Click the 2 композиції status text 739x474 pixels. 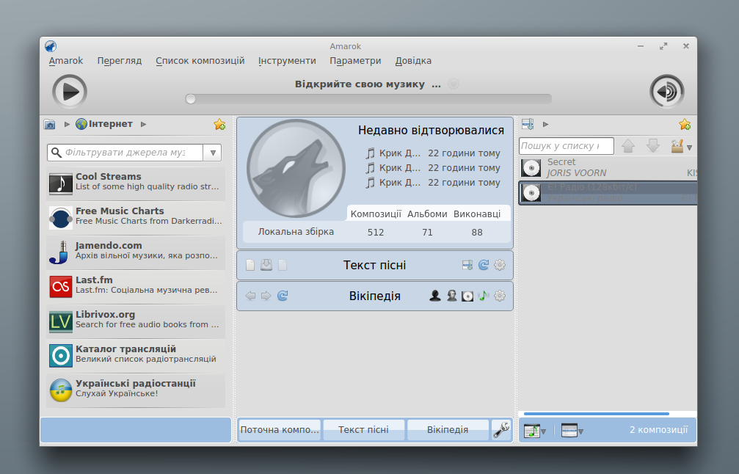pos(658,430)
